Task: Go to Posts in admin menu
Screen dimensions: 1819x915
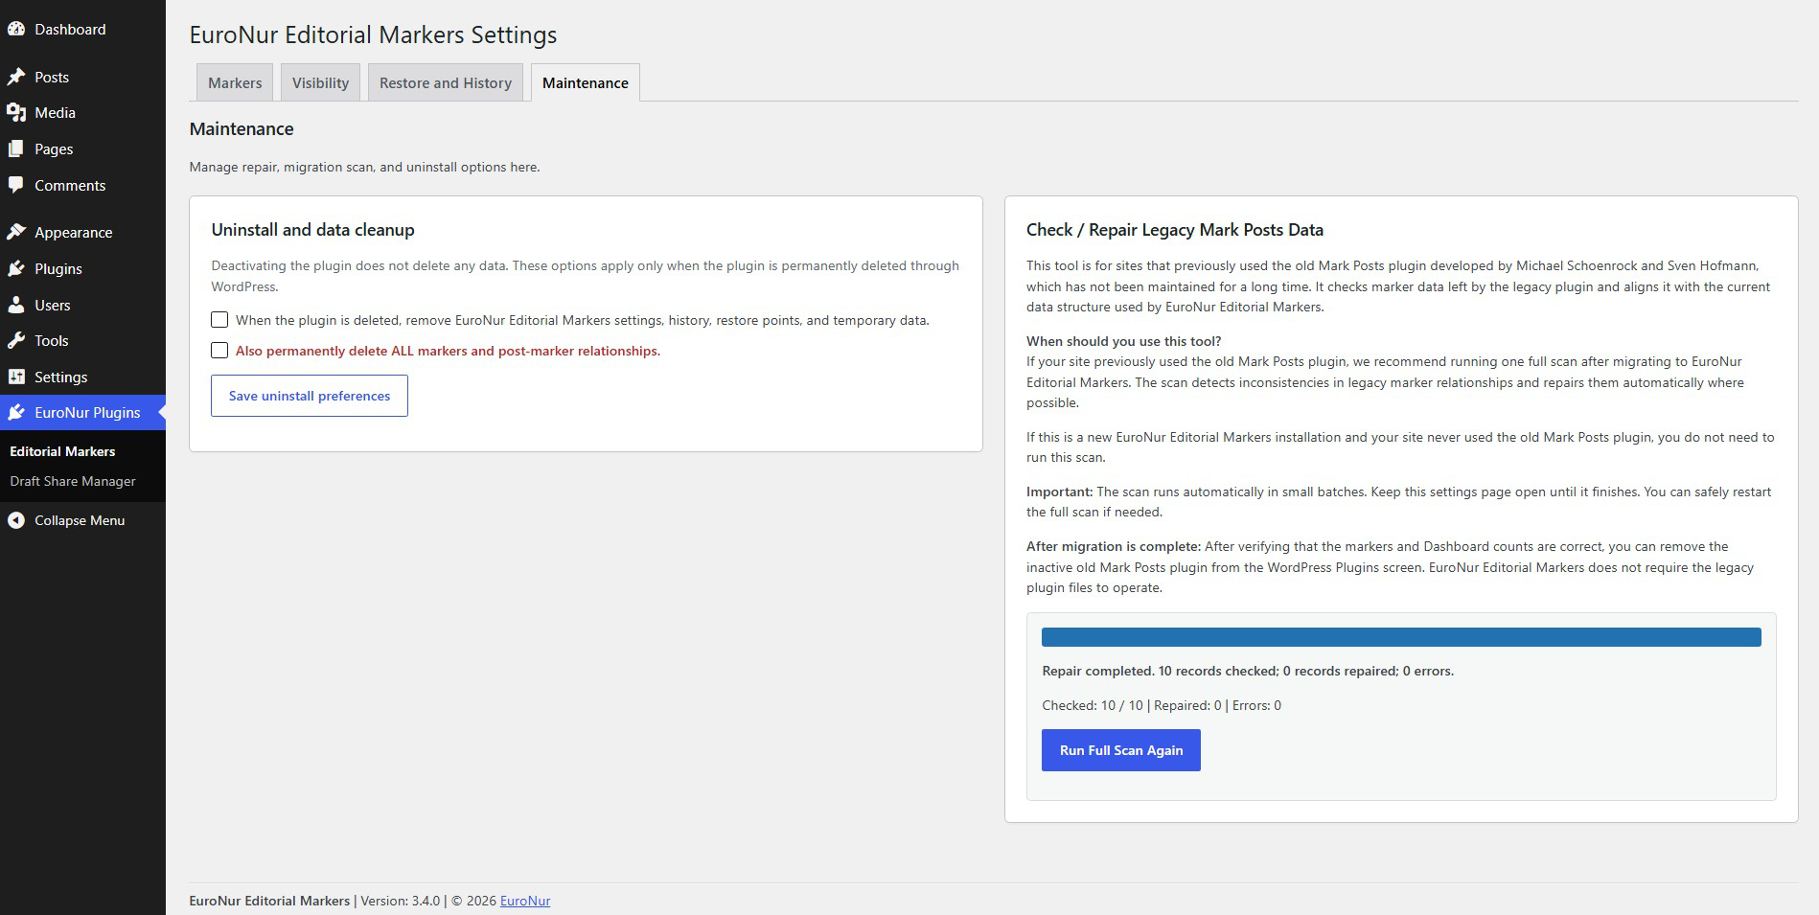Action: (x=82, y=77)
